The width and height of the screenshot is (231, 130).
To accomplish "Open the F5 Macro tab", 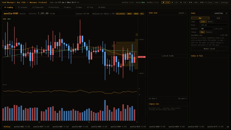I will click(67, 7).
